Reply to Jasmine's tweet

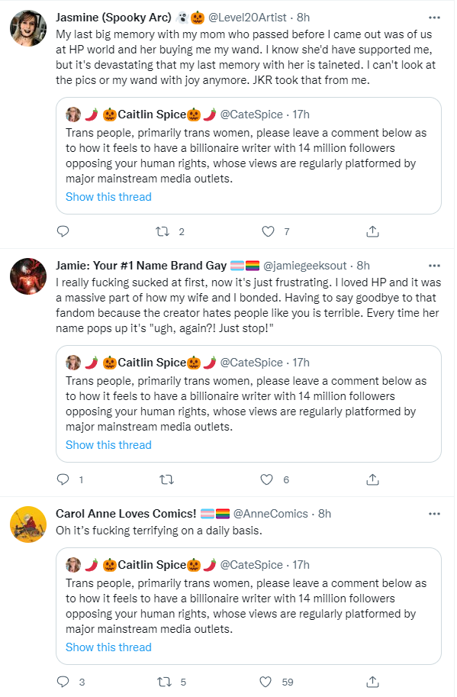tap(63, 232)
